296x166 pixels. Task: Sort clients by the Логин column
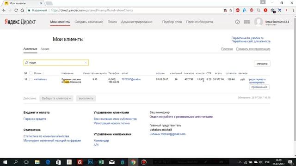[x=38, y=73]
